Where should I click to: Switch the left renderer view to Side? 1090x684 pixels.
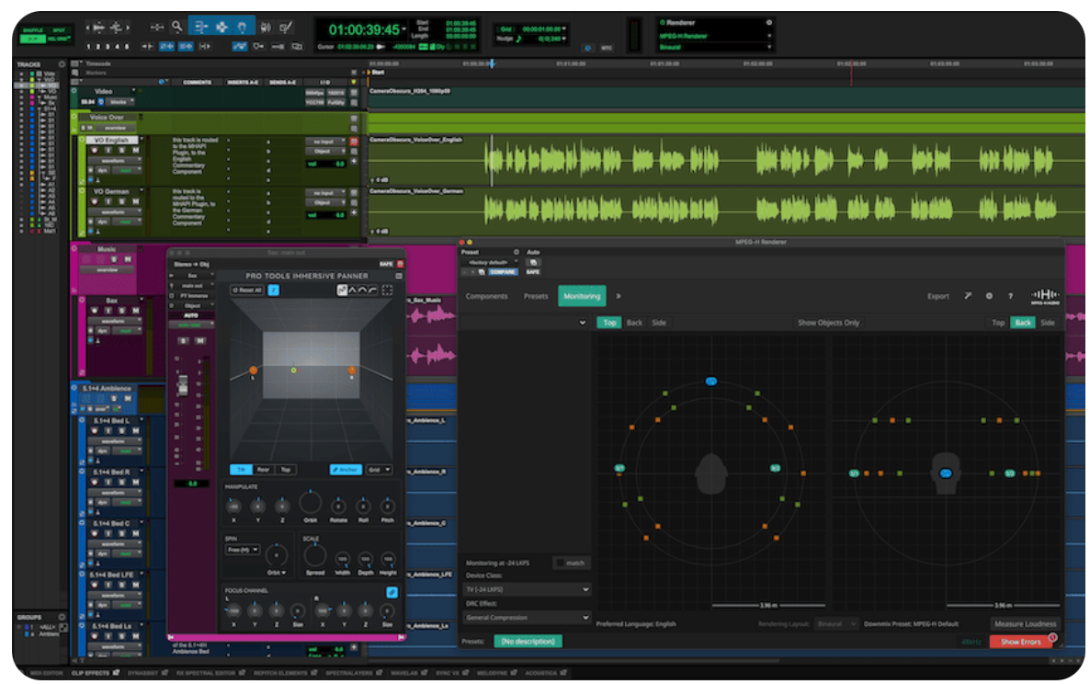(659, 323)
